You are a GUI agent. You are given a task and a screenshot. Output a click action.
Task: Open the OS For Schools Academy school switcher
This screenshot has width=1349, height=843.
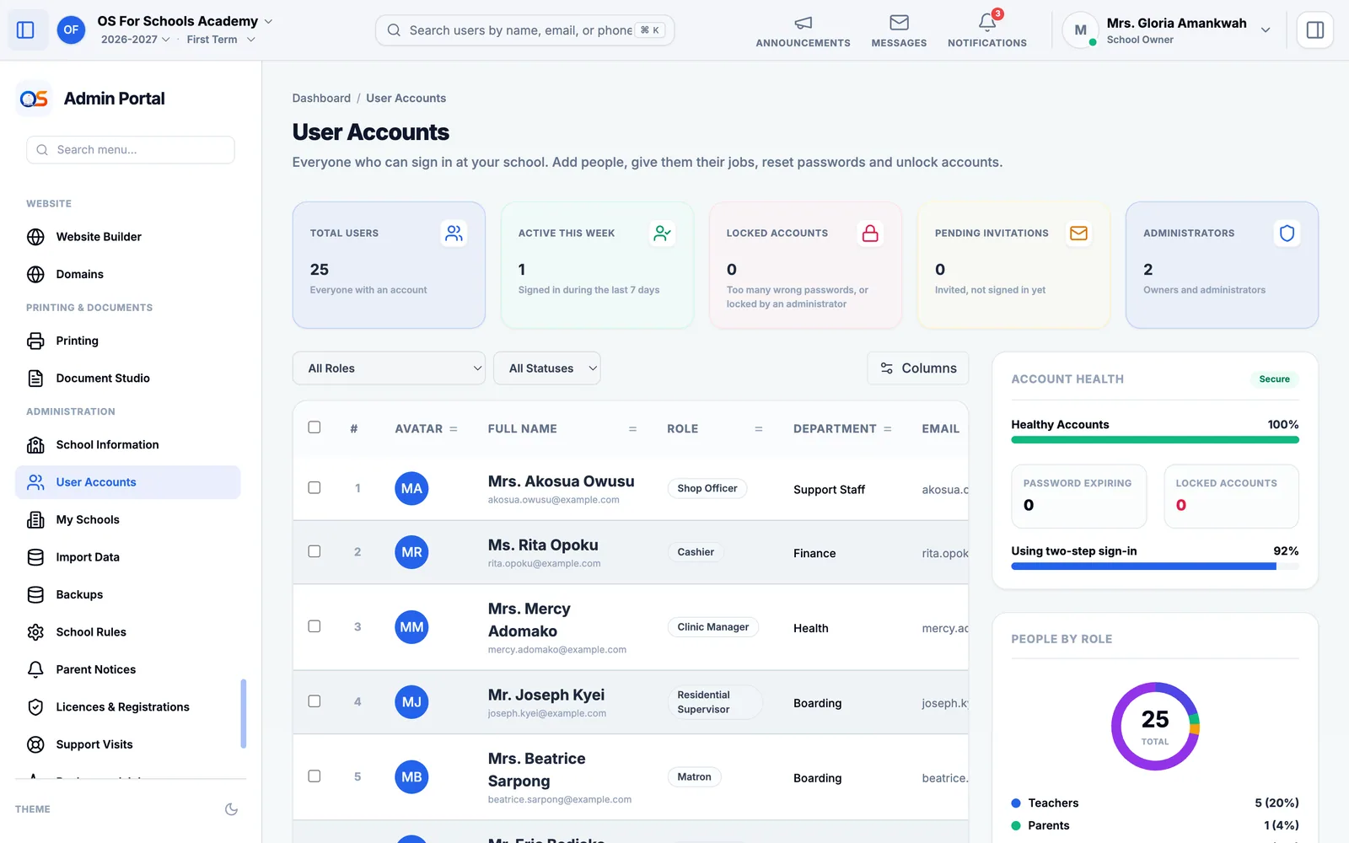point(185,21)
